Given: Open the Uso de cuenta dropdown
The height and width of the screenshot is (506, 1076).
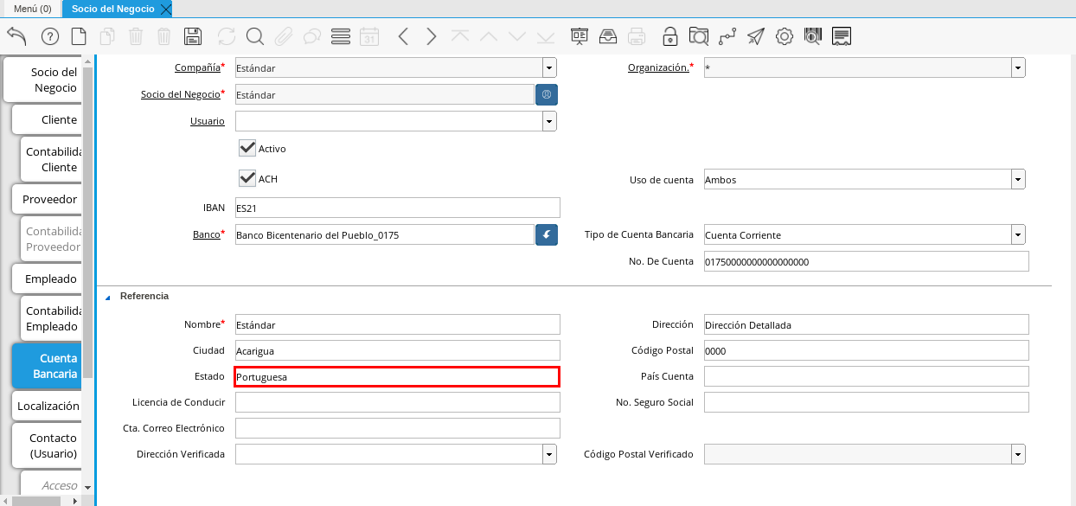Looking at the screenshot, I should 1018,180.
